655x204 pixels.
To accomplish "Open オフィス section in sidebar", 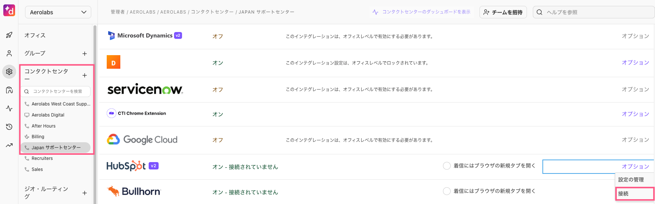I will point(35,35).
